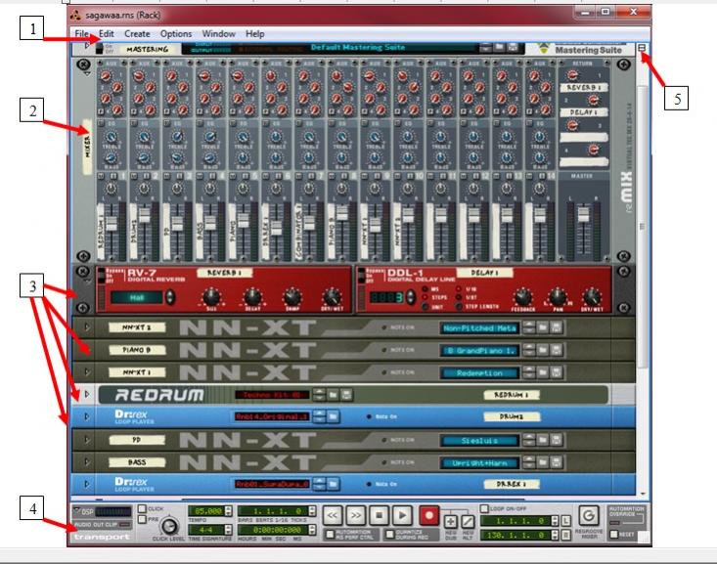Save the Redrum Techno Kit patch
Image resolution: width=717 pixels, height=564 pixels.
pyautogui.click(x=346, y=395)
